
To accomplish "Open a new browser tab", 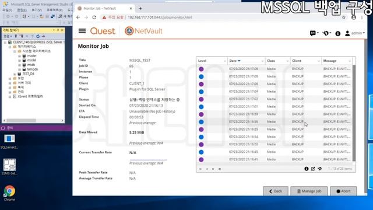I will (140, 8).
